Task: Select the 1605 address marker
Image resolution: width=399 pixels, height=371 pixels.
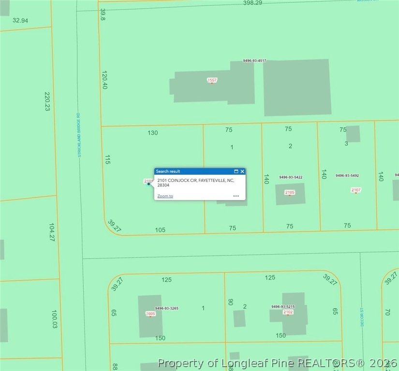Action: tap(150, 314)
